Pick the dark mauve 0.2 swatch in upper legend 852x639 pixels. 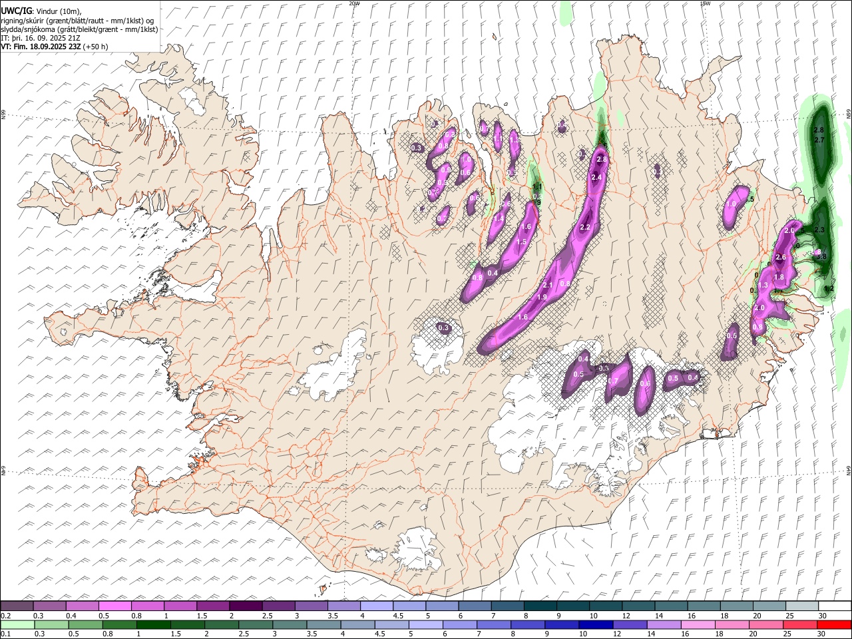(x=17, y=606)
